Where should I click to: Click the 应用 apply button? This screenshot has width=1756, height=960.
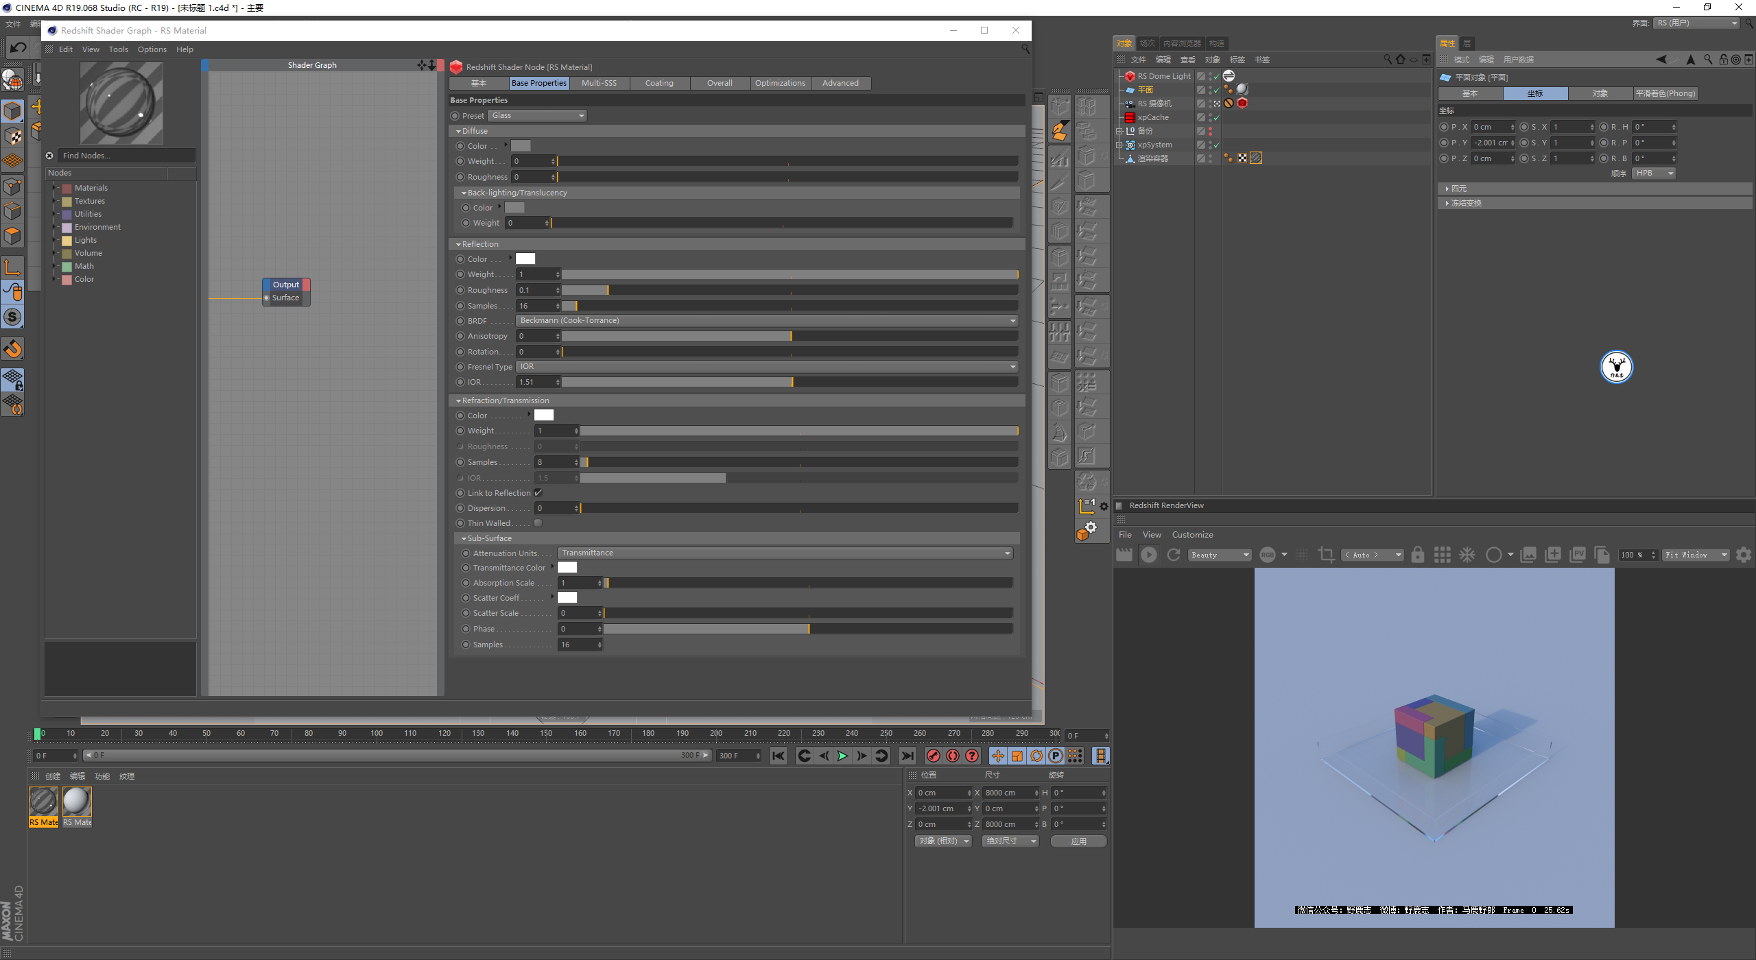(x=1078, y=841)
